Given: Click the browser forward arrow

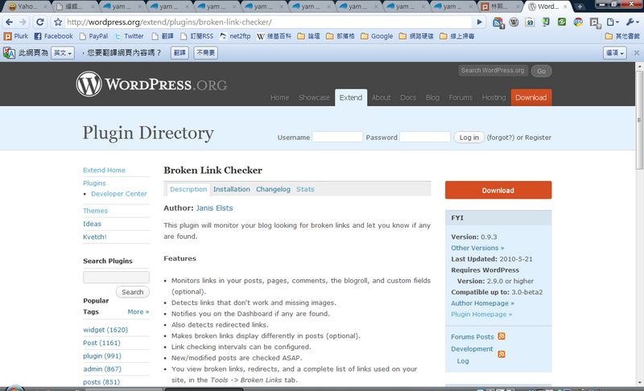Looking at the screenshot, I should (x=23, y=23).
